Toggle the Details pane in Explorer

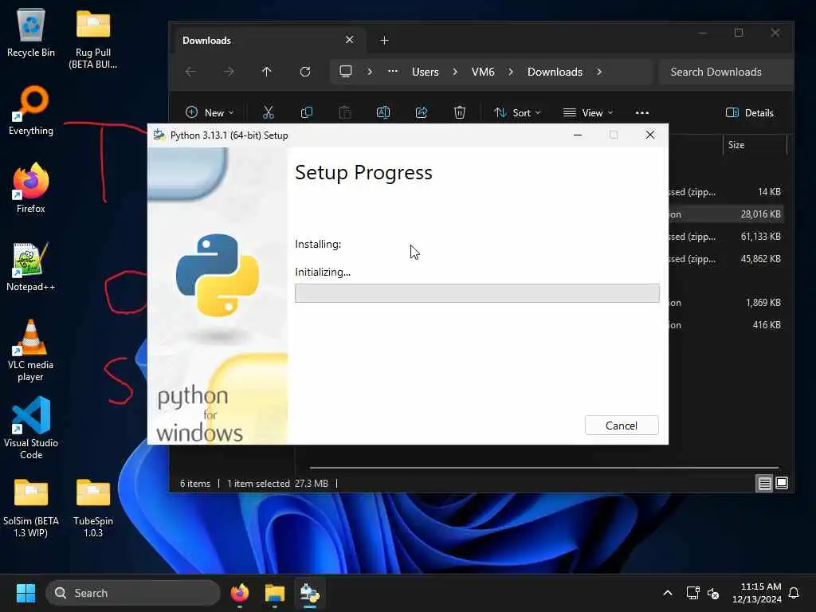pyautogui.click(x=749, y=112)
